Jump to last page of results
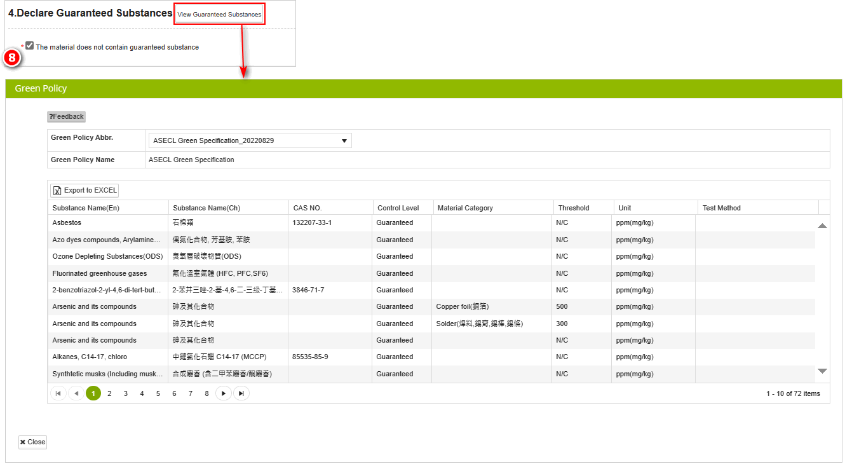 pyautogui.click(x=241, y=393)
